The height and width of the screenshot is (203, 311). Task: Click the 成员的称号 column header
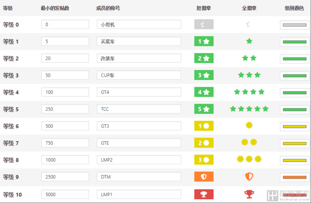tap(108, 8)
